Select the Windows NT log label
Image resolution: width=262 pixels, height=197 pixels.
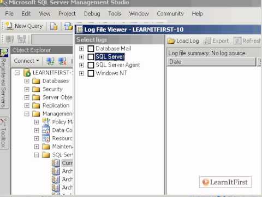coord(111,73)
